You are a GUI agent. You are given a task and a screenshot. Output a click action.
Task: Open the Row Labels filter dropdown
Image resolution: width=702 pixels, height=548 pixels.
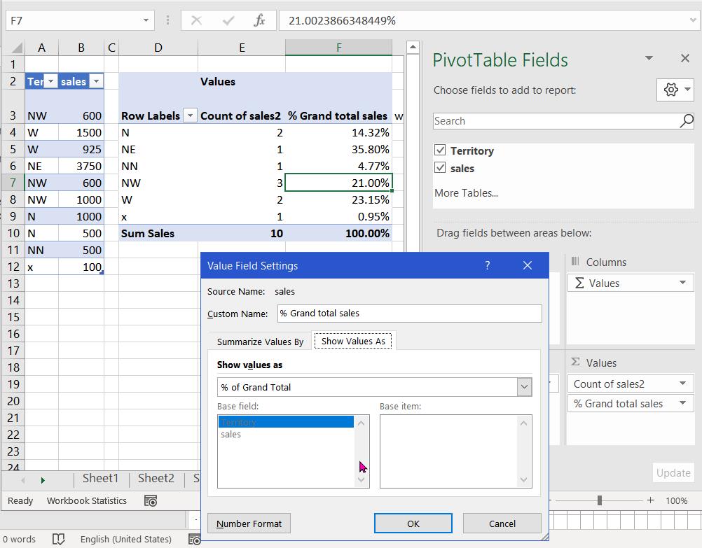pyautogui.click(x=190, y=116)
